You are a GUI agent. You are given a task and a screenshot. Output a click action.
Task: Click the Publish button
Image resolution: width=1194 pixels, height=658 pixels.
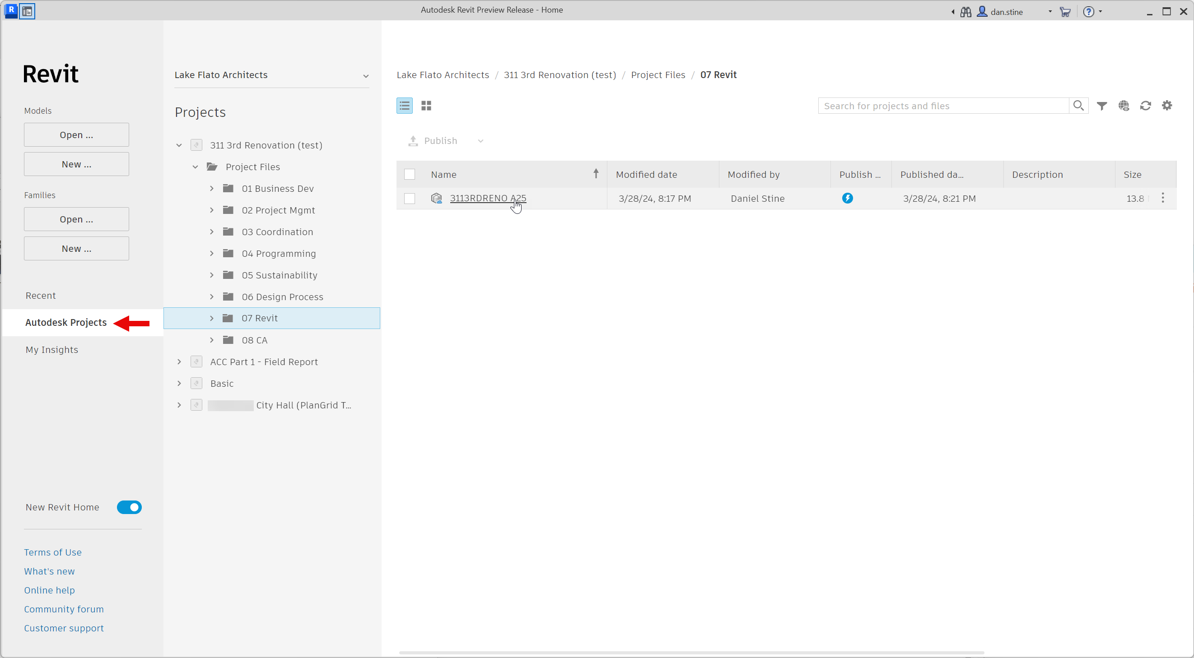click(433, 141)
